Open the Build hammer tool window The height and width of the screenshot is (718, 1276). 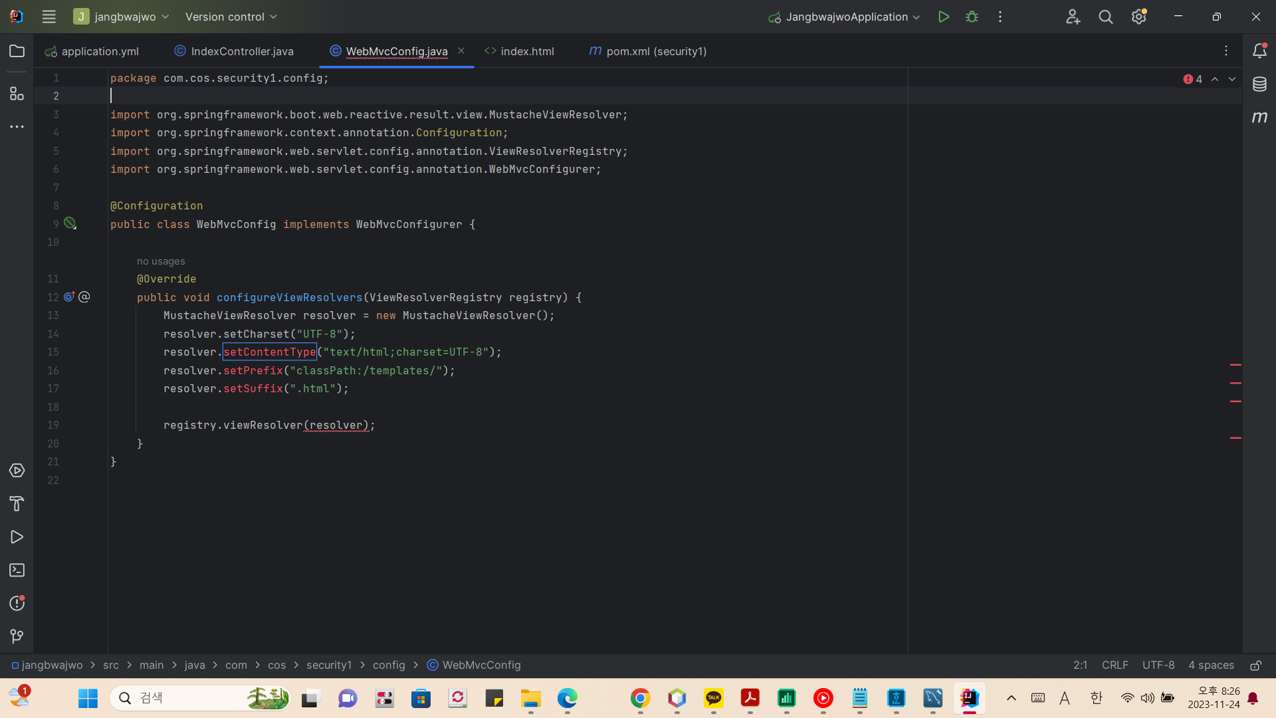(x=17, y=504)
